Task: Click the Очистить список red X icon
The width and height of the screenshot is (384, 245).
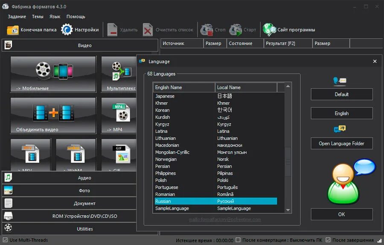Action: pyautogui.click(x=148, y=29)
